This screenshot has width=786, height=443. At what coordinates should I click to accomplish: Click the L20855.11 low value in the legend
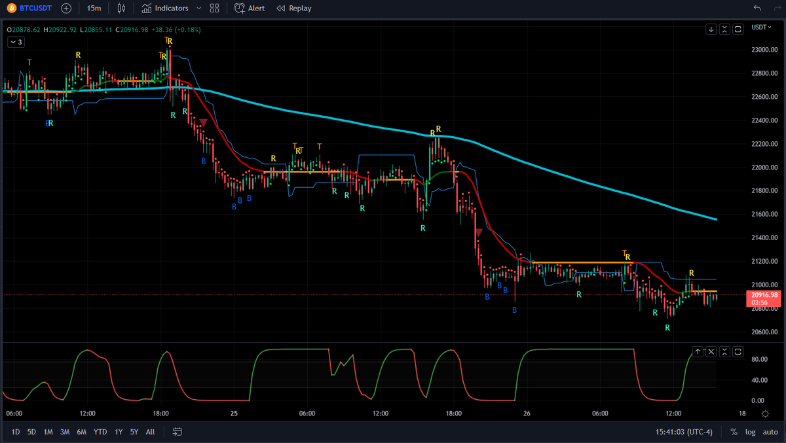[96, 29]
